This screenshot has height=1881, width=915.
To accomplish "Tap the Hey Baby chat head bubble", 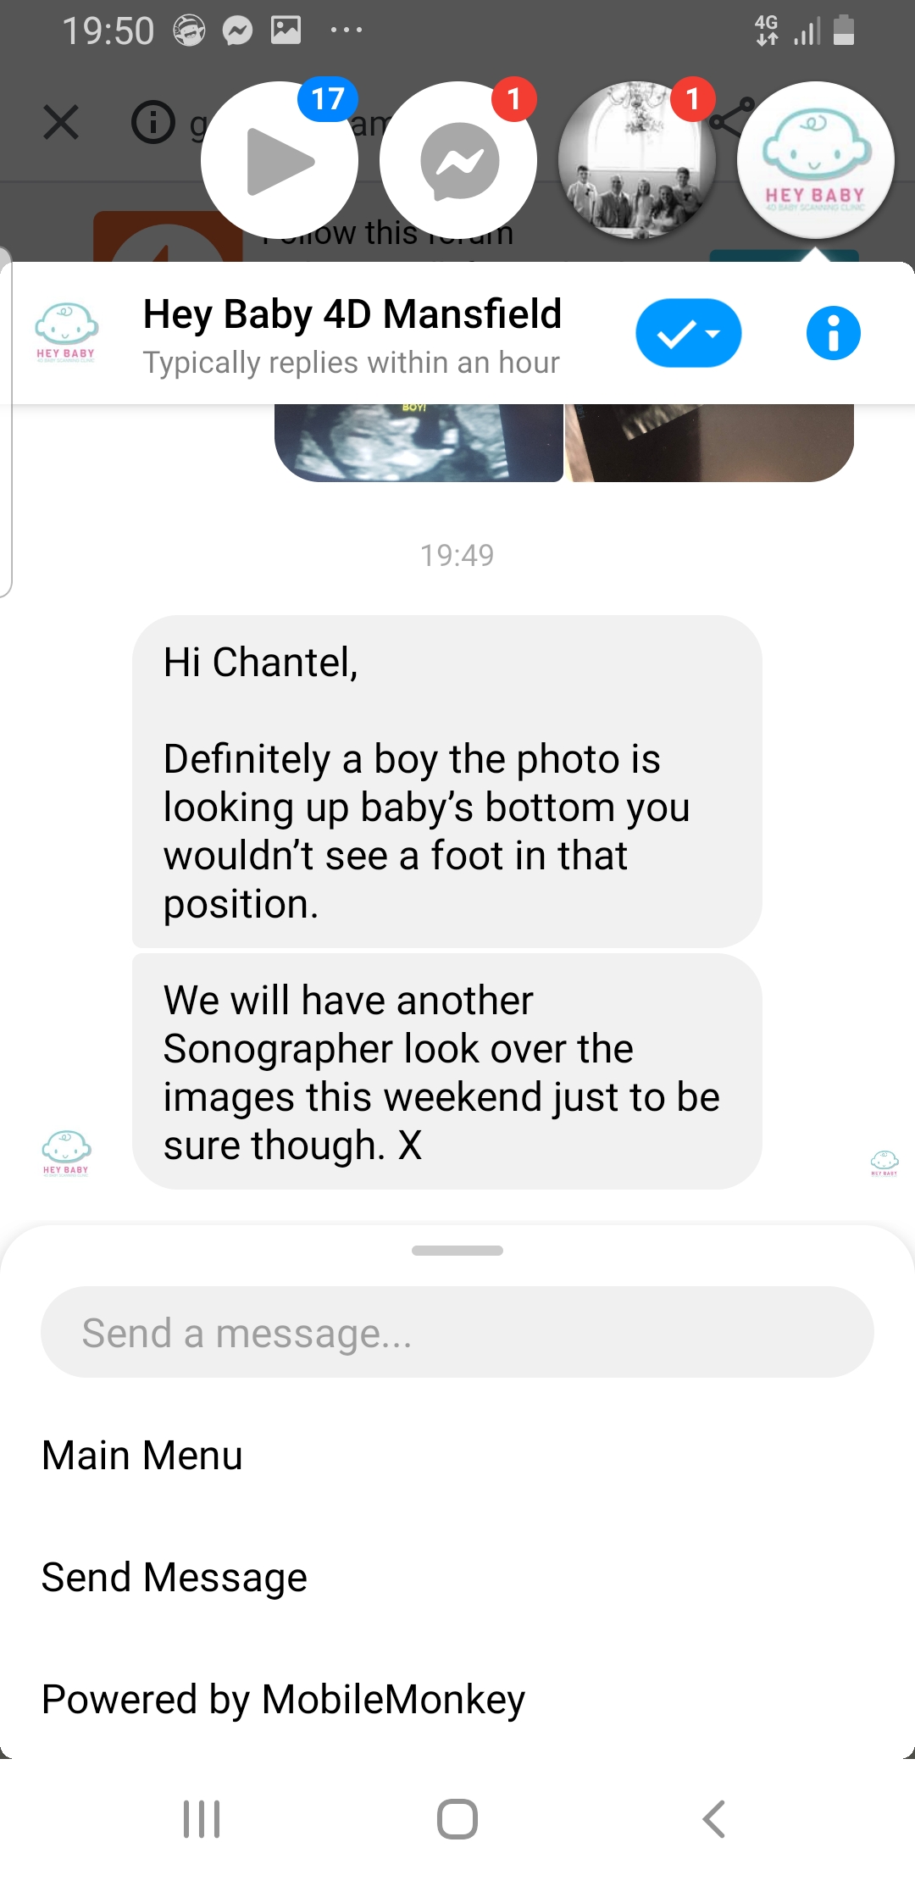I will tap(815, 160).
